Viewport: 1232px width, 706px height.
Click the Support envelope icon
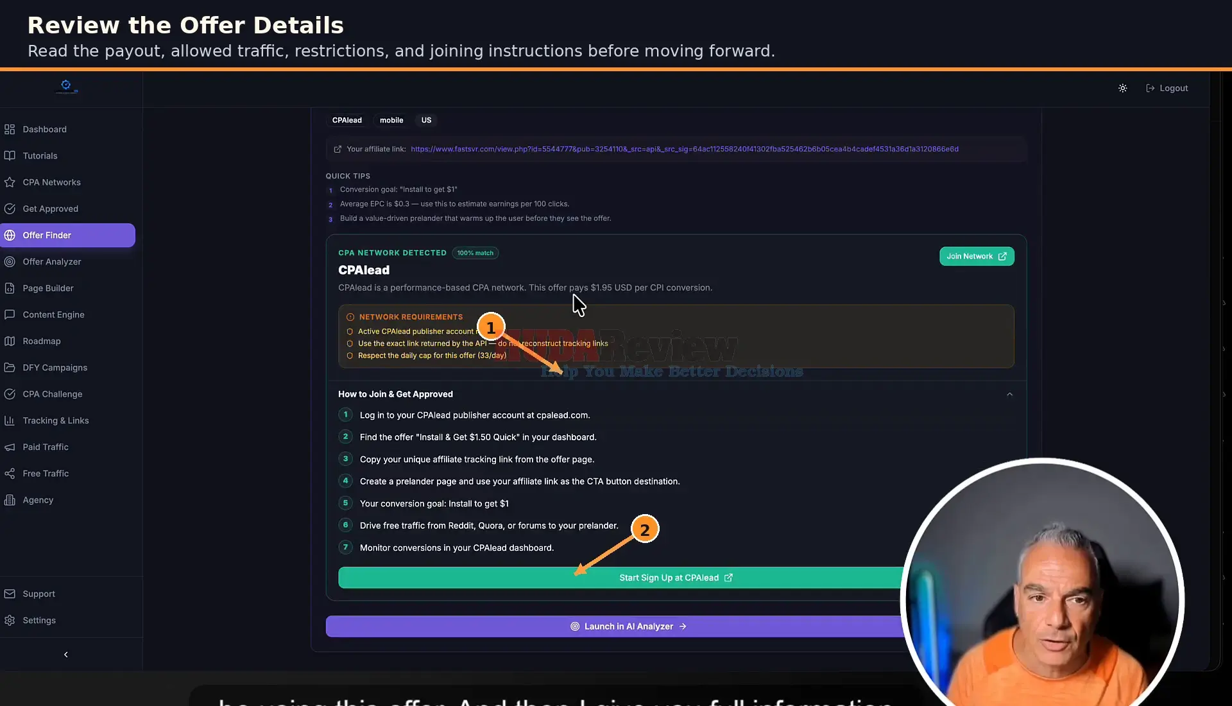[10, 594]
